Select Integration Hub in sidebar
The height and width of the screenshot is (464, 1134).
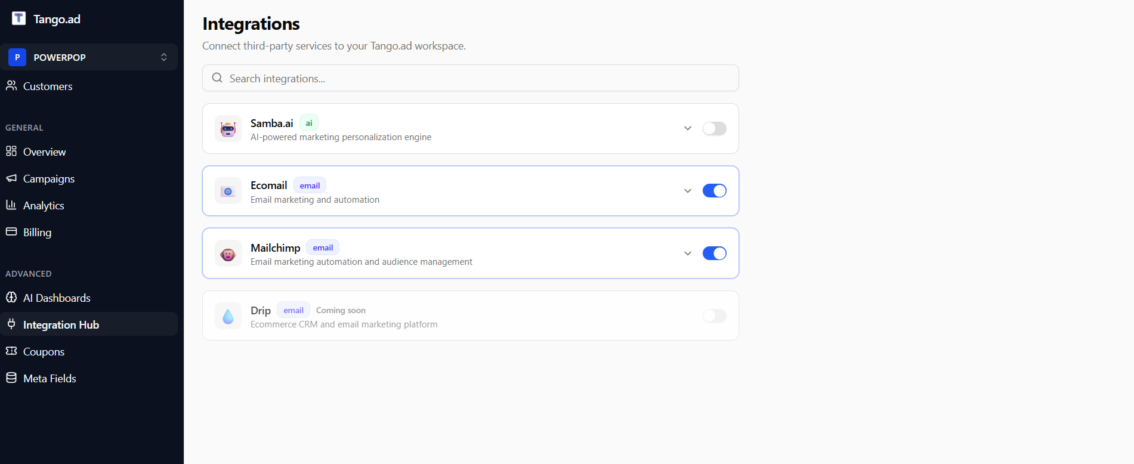(89, 324)
